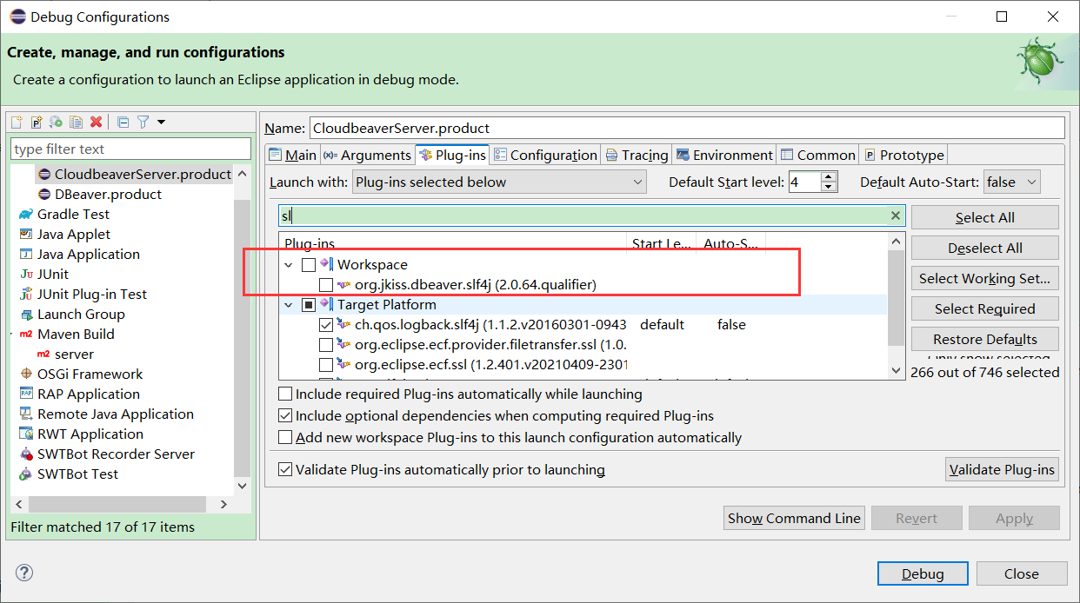Check org.jkiss.dbeaver.slf4j plug-in checkbox
Screen dimensions: 1080x603
pyautogui.click(x=326, y=284)
